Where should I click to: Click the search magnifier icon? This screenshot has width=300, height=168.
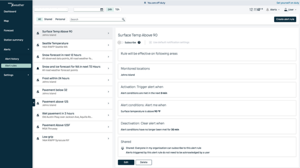pyautogui.click(x=123, y=19)
